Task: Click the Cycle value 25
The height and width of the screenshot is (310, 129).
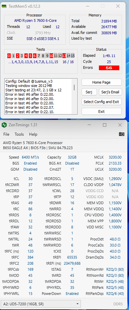Action: coord(109,62)
